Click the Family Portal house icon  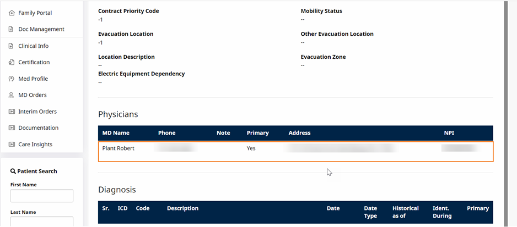[x=12, y=13]
